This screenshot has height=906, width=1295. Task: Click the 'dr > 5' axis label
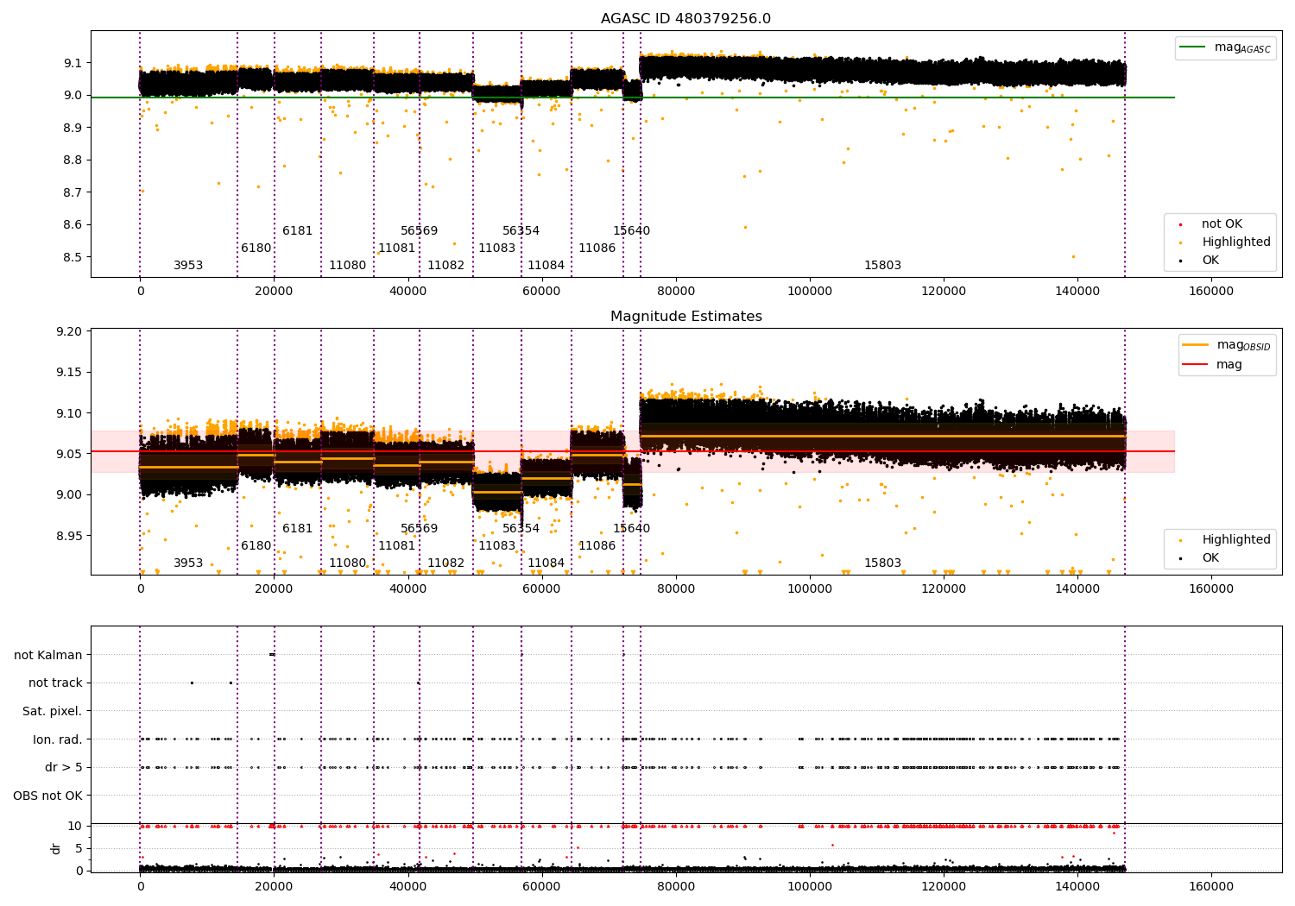[64, 767]
